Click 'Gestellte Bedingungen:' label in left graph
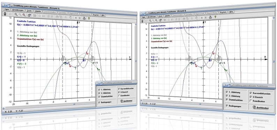The height and width of the screenshot is (130, 277). click(28, 46)
